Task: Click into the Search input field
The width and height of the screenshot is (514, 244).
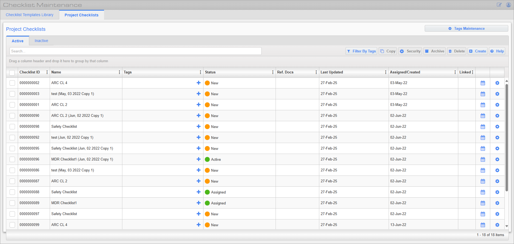Action: [135, 51]
